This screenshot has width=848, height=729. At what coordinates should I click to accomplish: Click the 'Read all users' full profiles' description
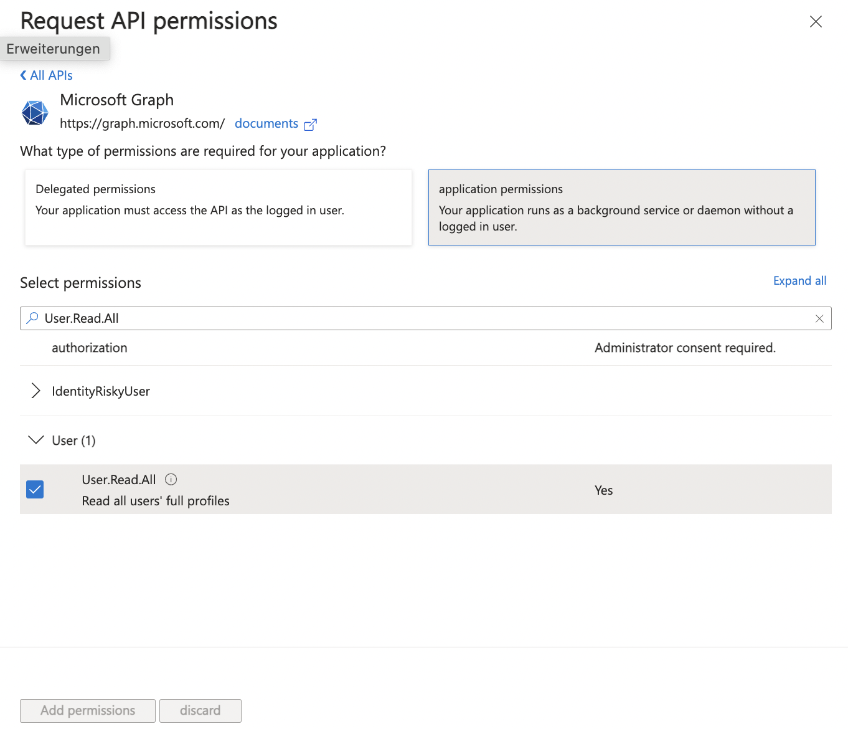click(x=156, y=501)
